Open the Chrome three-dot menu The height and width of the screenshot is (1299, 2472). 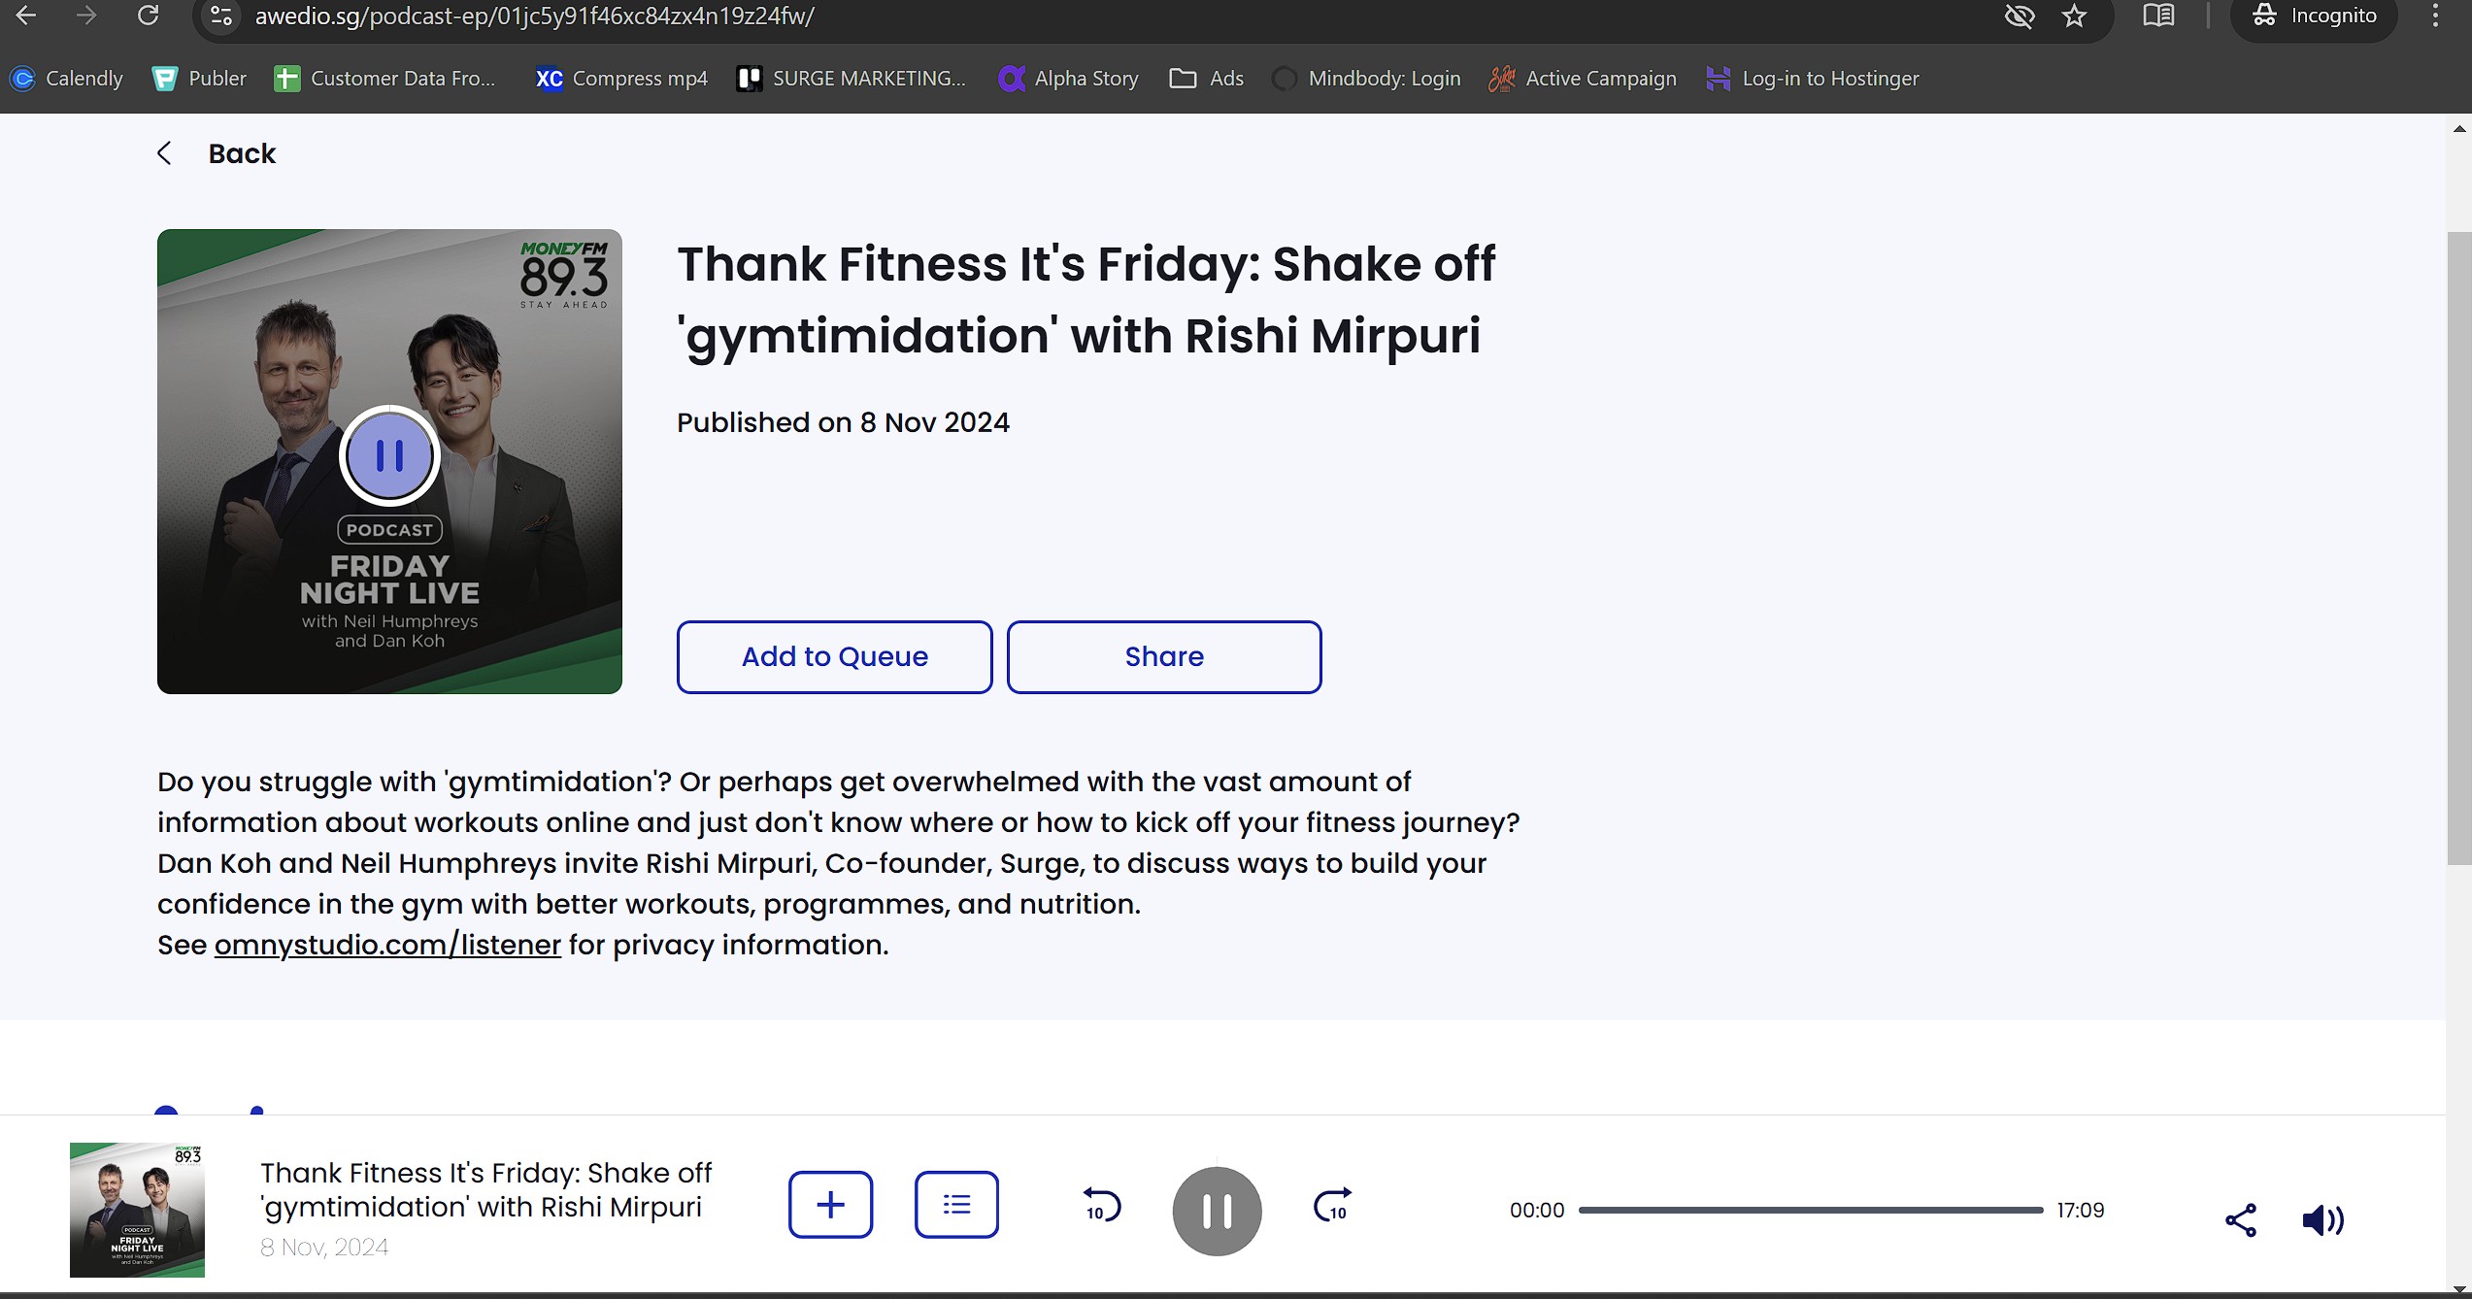click(2435, 16)
